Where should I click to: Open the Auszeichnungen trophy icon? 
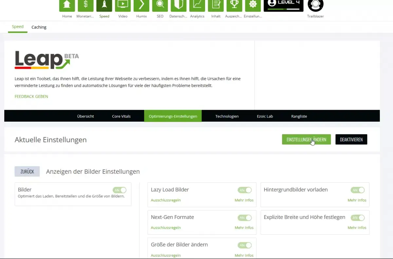click(x=234, y=5)
